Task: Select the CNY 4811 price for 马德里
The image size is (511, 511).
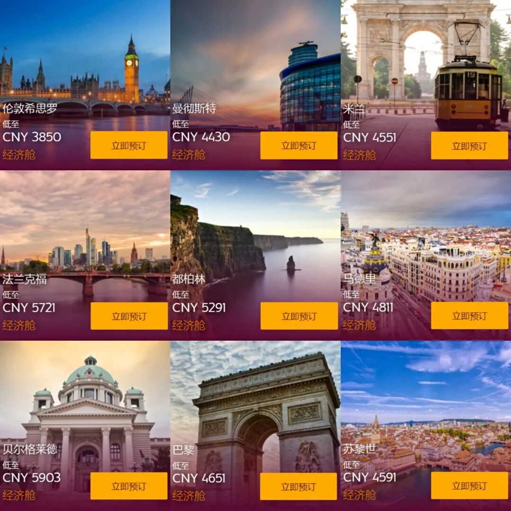Action: point(368,308)
